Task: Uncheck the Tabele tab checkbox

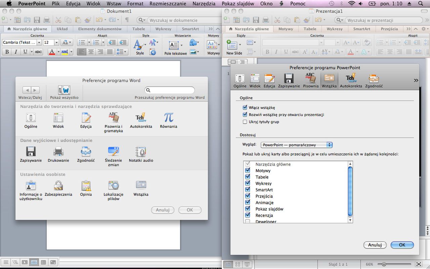Action: point(248,177)
